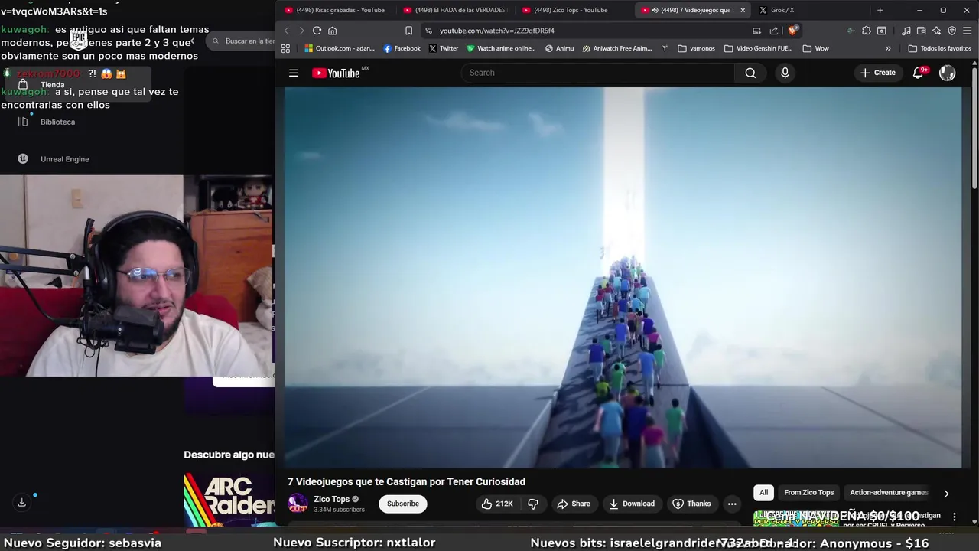
Task: Open Brave Wallet icon
Action: (x=921, y=31)
